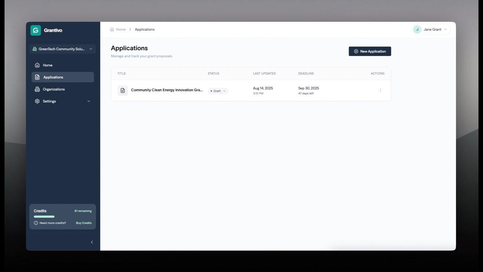Open the three-dot actions menu for the application
The image size is (483, 272).
380,91
